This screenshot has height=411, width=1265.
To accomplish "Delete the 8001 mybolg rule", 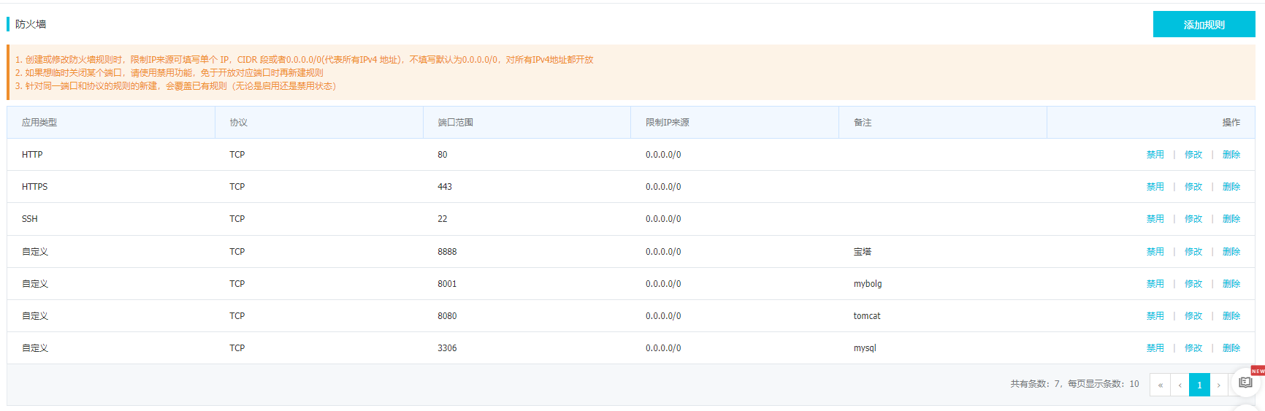I will pyautogui.click(x=1231, y=284).
